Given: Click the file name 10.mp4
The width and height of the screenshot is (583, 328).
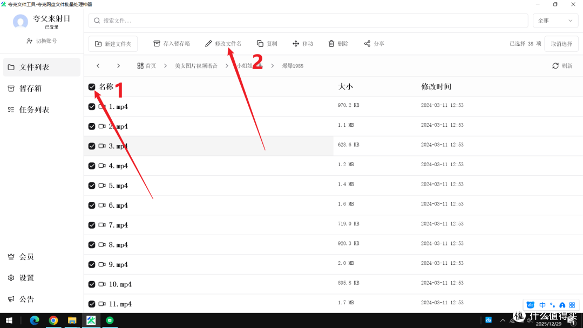Looking at the screenshot, I should point(120,284).
